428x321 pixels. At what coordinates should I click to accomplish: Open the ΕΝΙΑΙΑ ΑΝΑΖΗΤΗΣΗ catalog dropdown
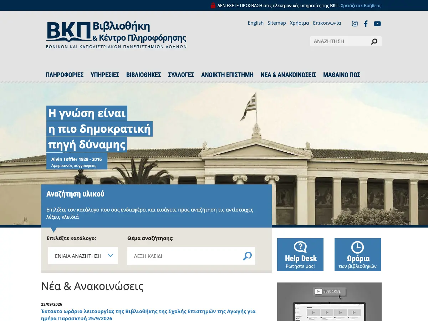[83, 256]
